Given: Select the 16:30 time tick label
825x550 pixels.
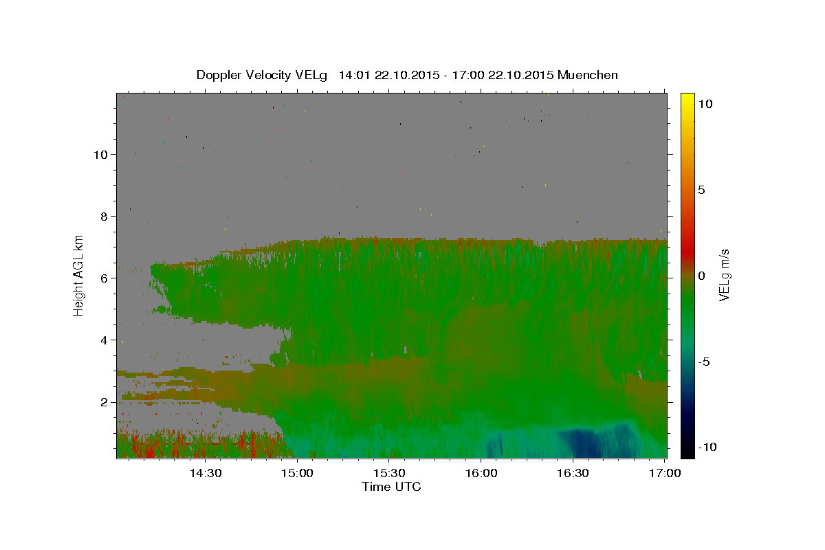Looking at the screenshot, I should (x=572, y=474).
